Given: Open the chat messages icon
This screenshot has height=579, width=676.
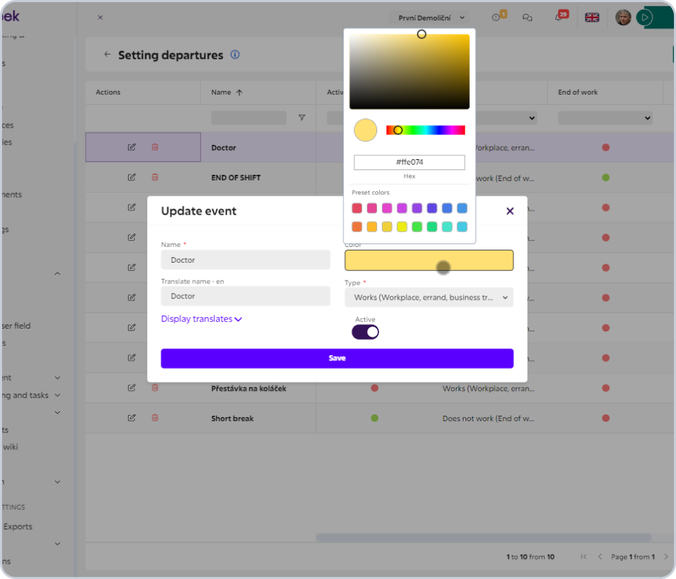Looking at the screenshot, I should (x=527, y=18).
